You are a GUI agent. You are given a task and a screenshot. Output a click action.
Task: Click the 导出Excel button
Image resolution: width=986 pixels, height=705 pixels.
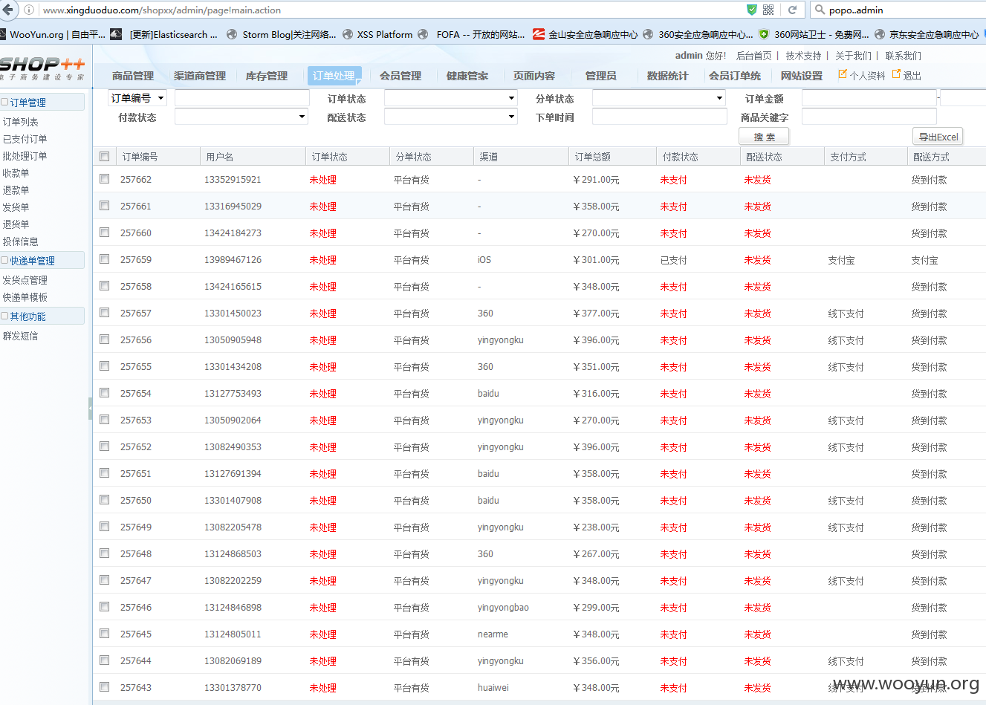[x=938, y=137]
